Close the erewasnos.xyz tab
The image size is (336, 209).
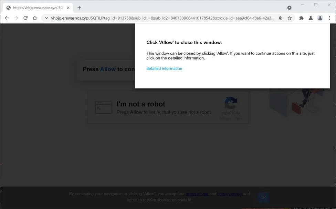pyautogui.click(x=68, y=8)
